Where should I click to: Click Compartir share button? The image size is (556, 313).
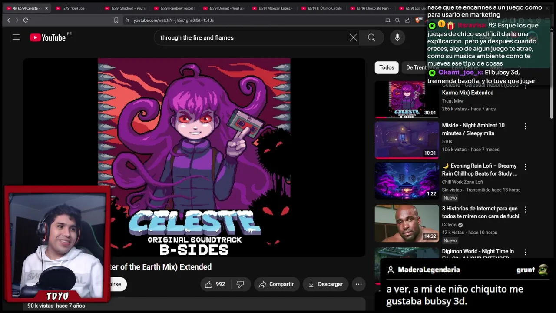[x=277, y=284]
